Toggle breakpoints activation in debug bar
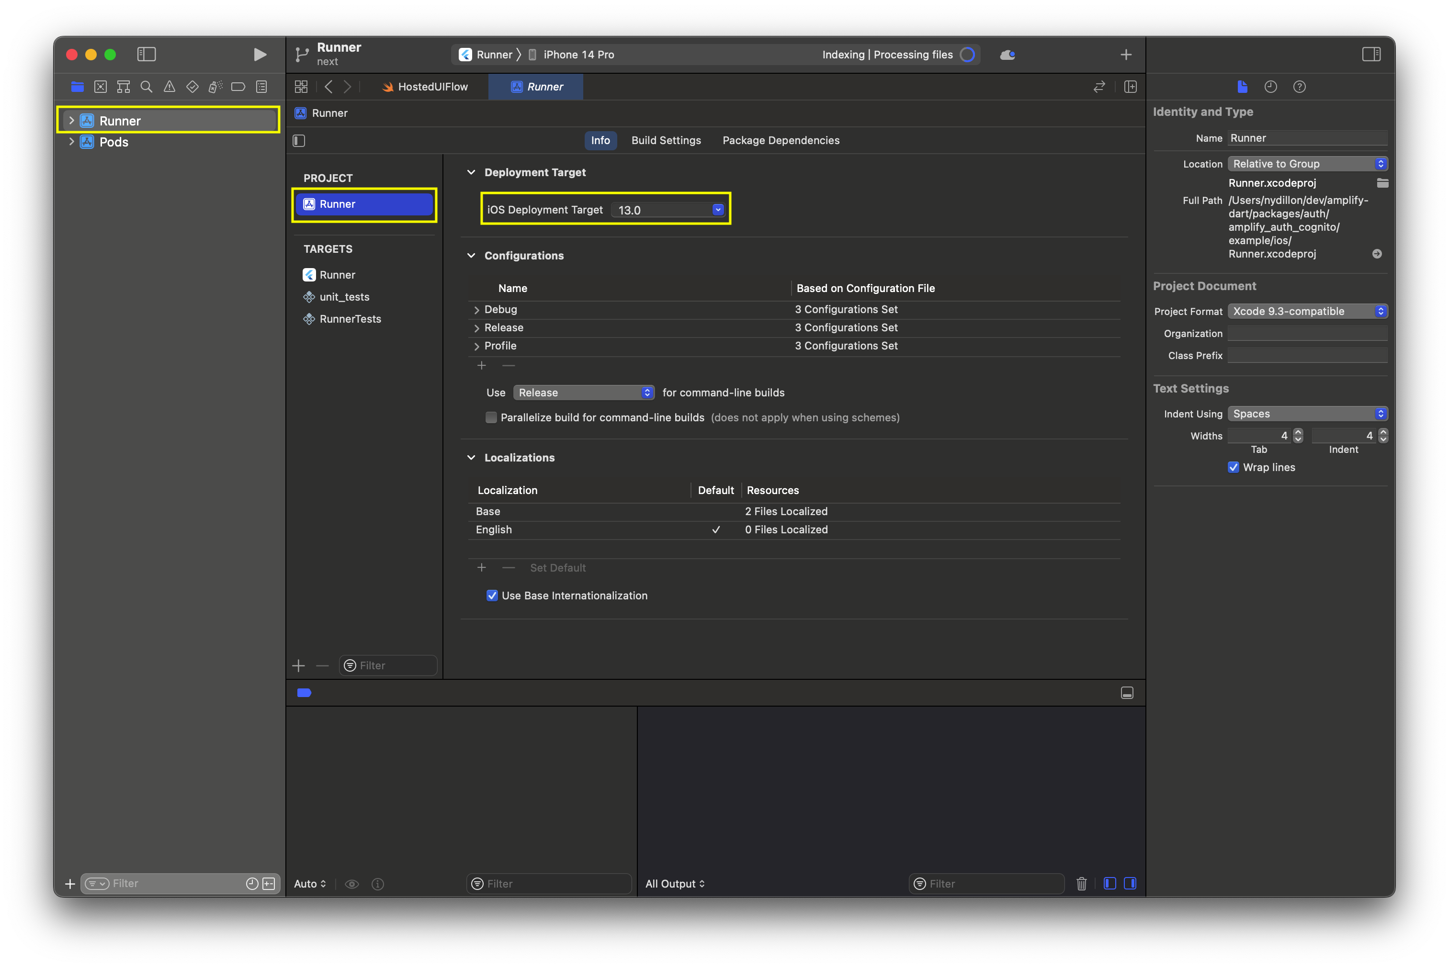The height and width of the screenshot is (968, 1449). coord(304,693)
